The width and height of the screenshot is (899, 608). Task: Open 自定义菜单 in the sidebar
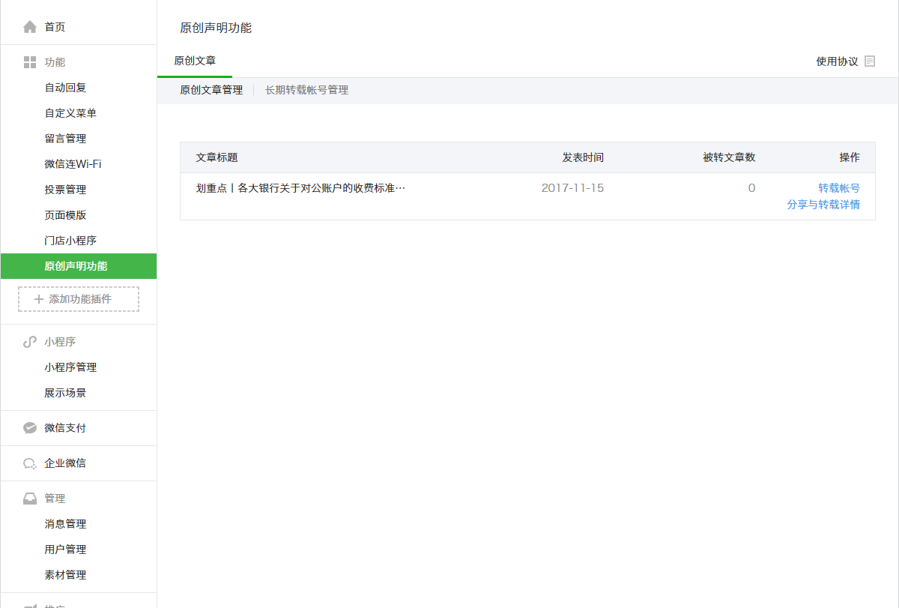click(70, 113)
